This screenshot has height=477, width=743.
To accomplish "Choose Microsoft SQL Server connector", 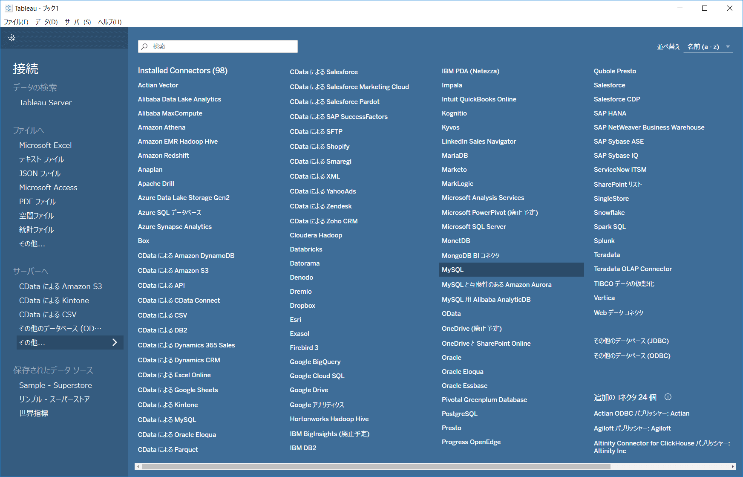I will 474,227.
